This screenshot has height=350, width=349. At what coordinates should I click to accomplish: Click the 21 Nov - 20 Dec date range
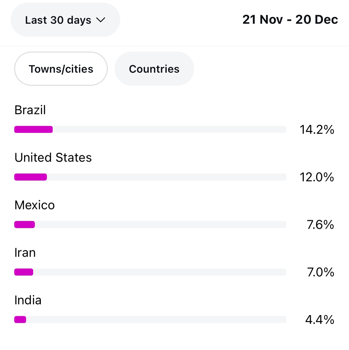[x=290, y=20]
